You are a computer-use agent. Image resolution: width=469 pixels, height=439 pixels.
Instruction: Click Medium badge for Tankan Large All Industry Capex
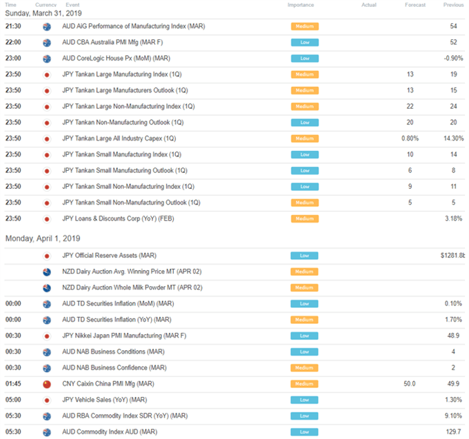[305, 139]
